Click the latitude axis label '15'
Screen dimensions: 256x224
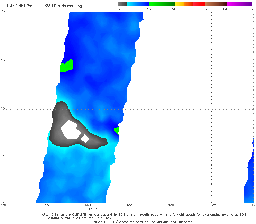tap(3, 60)
